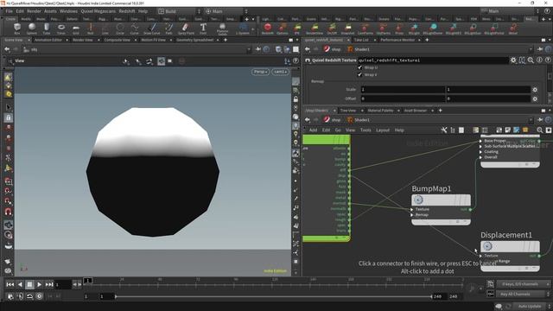This screenshot has width=553, height=311.
Task: Open the cam1 camera dropdown
Action: point(280,72)
